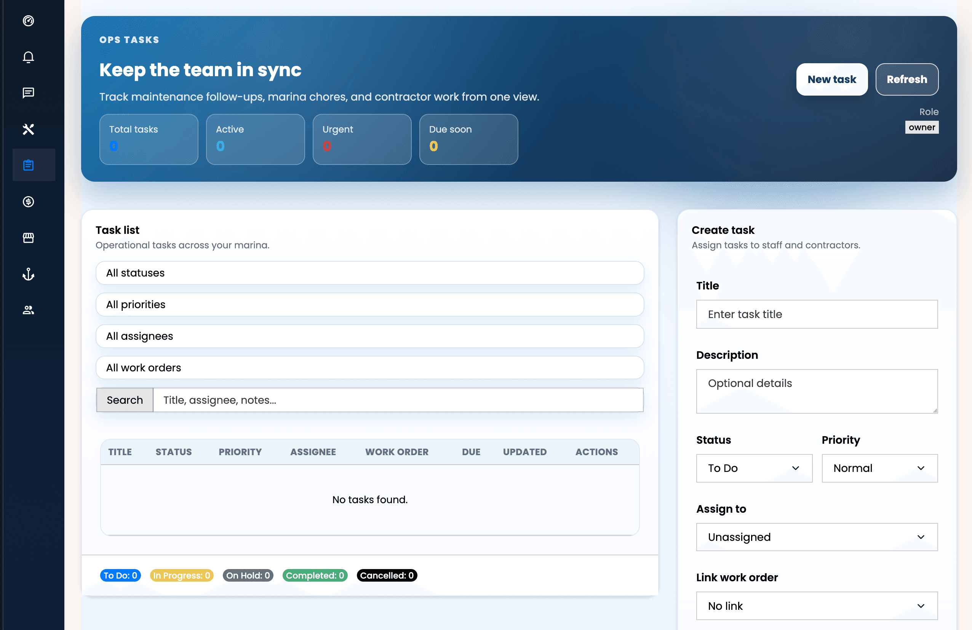Open the dashboard gauge icon in sidebar

point(28,21)
